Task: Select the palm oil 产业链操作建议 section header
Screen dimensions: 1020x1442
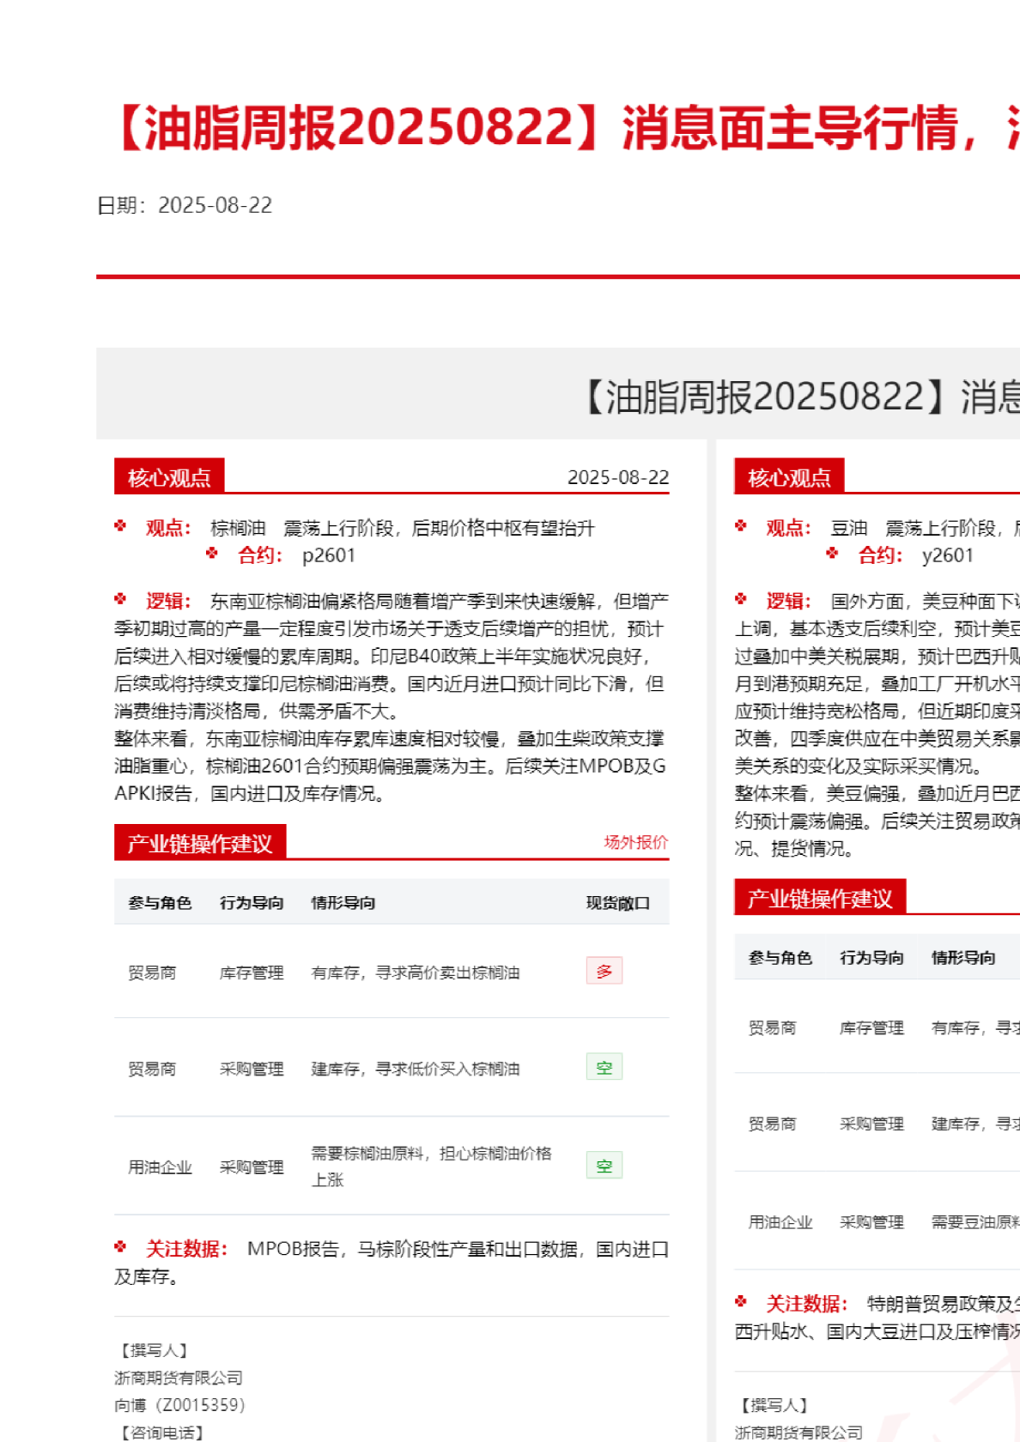Action: [200, 844]
